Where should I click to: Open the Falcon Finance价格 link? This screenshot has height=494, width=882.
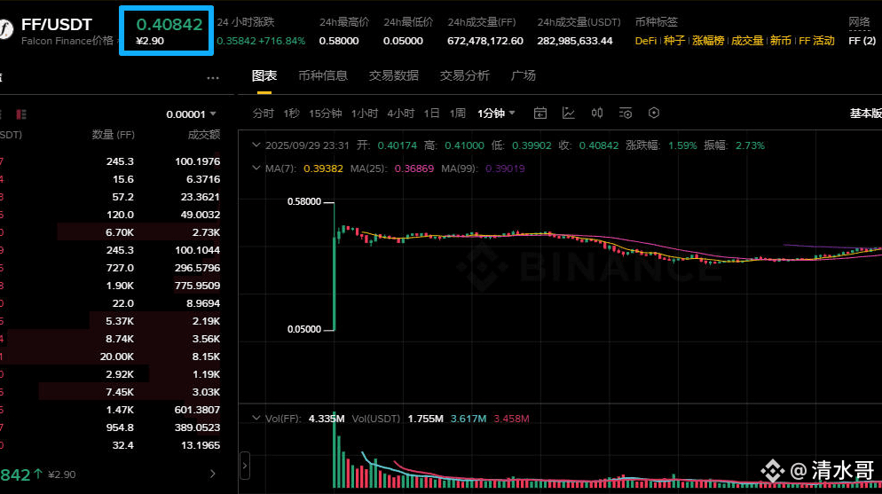[x=67, y=41]
